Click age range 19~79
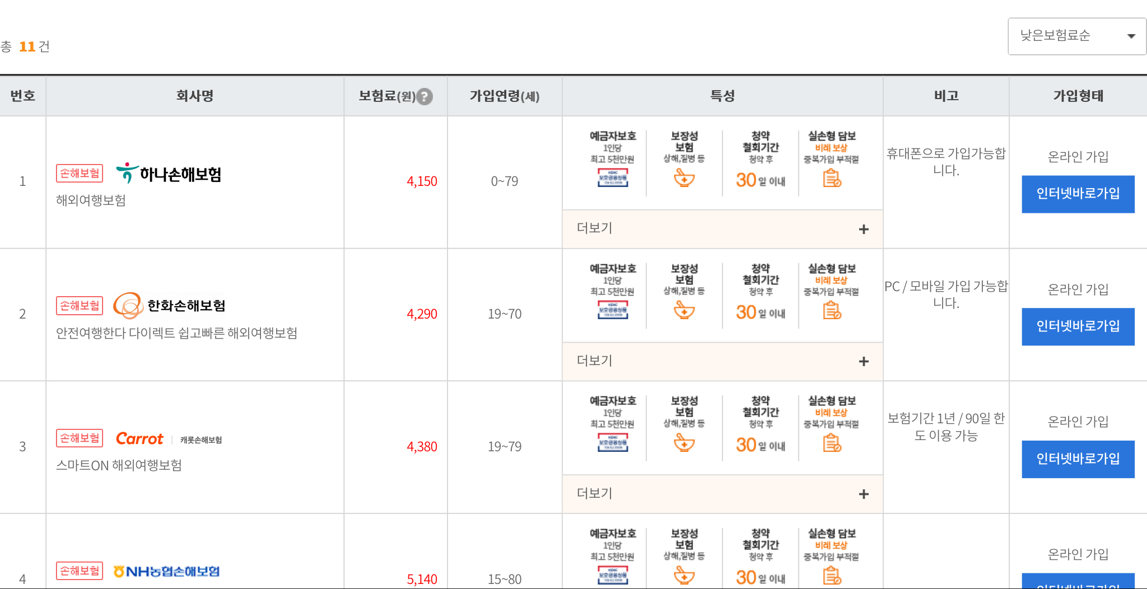The width and height of the screenshot is (1147, 589). pyautogui.click(x=505, y=447)
